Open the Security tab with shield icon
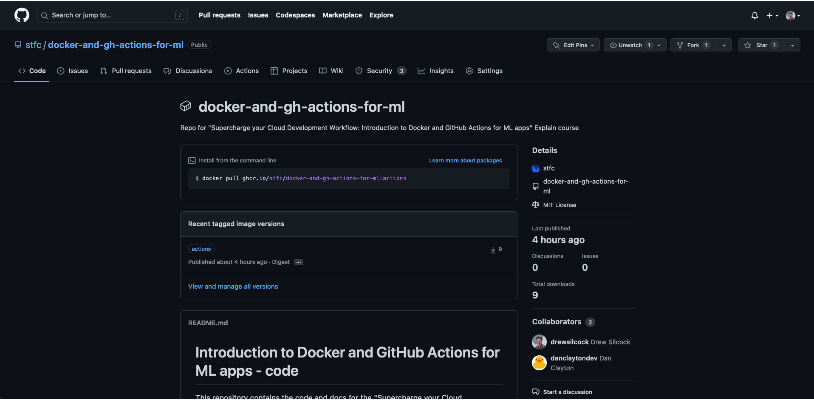The width and height of the screenshot is (814, 400). click(x=380, y=71)
